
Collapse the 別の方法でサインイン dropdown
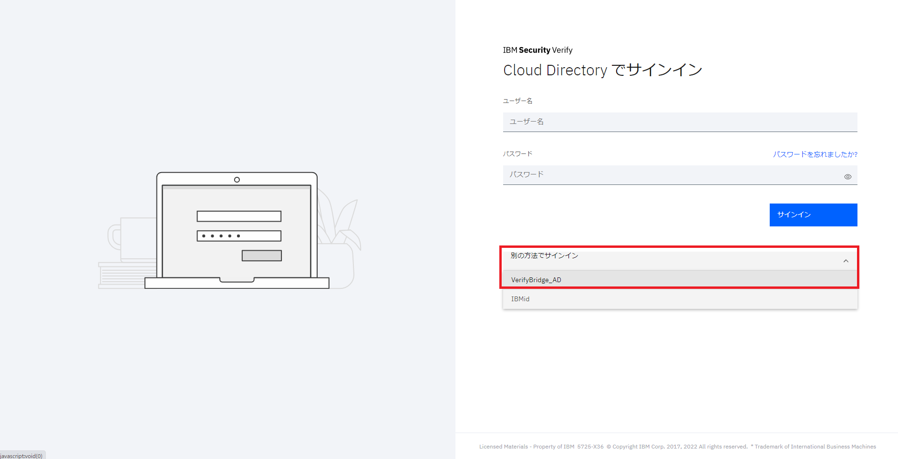680,260
